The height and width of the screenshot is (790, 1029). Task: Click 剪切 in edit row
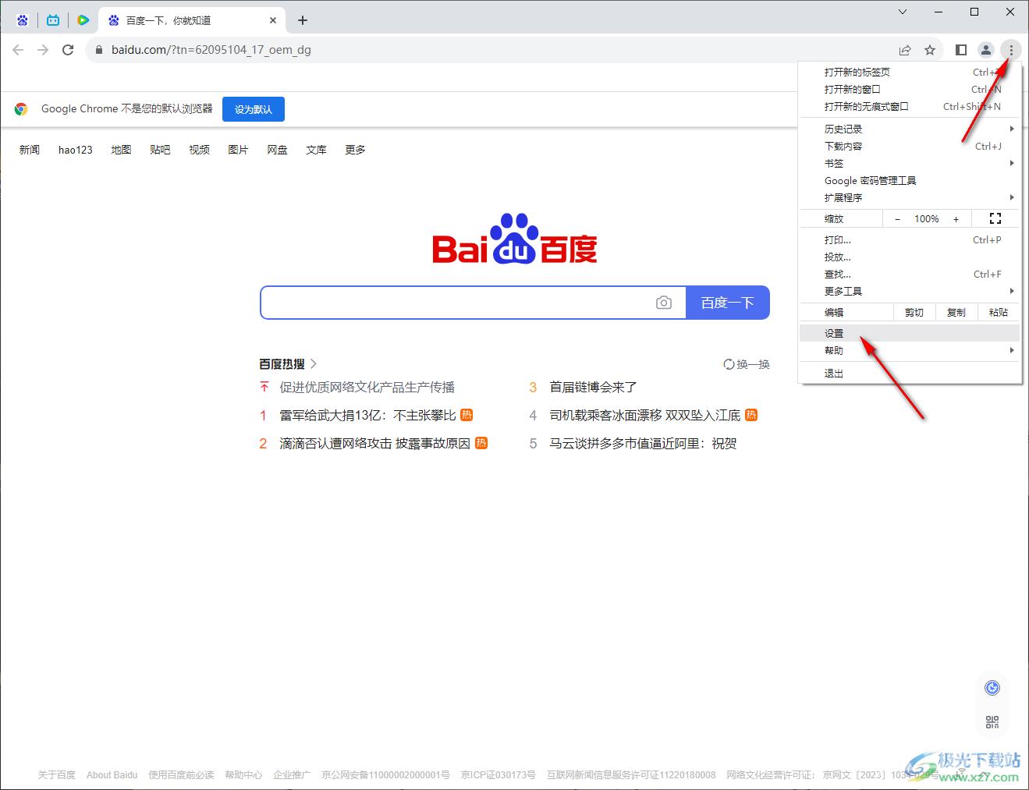coord(914,312)
